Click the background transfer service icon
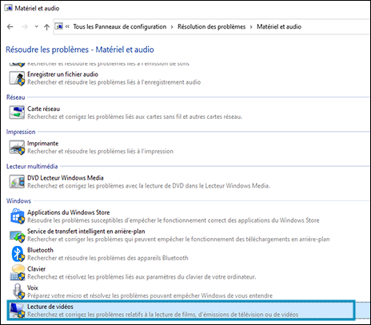 pos(18,236)
